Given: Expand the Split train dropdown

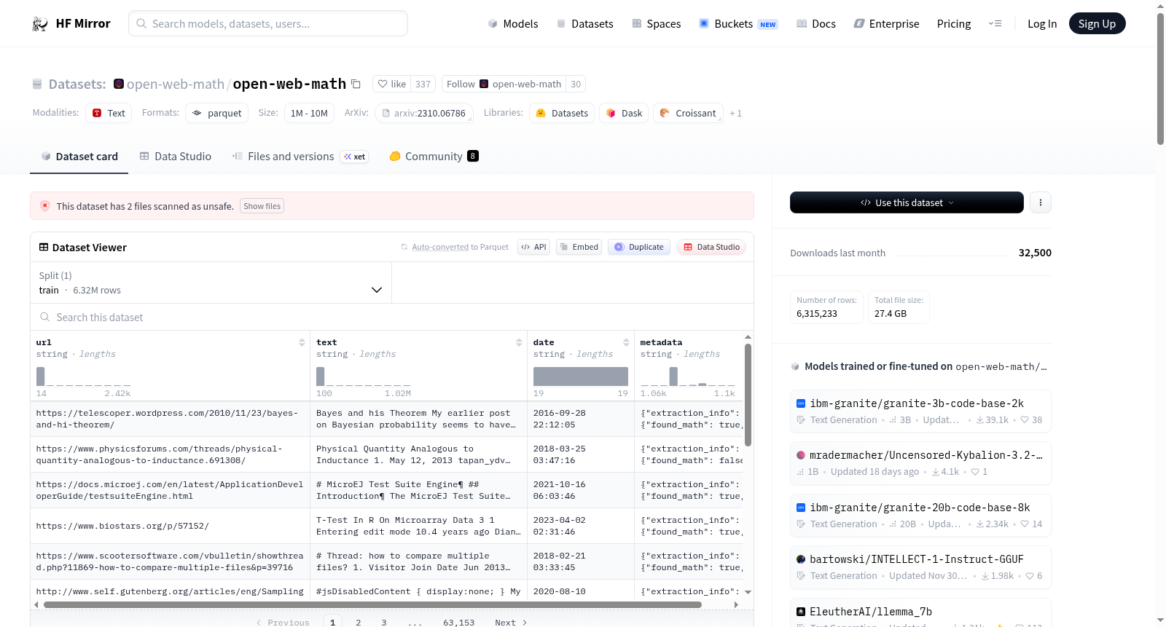Looking at the screenshot, I should point(211,283).
